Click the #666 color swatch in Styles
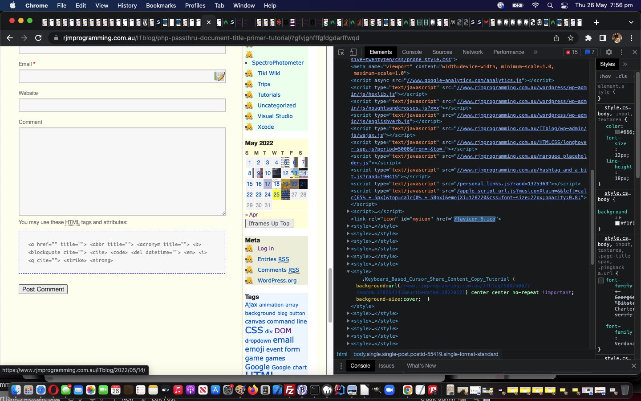 617,132
